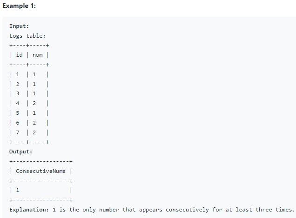This screenshot has width=296, height=218.
Task: Click the bold 'Output:' label
Action: (21, 152)
